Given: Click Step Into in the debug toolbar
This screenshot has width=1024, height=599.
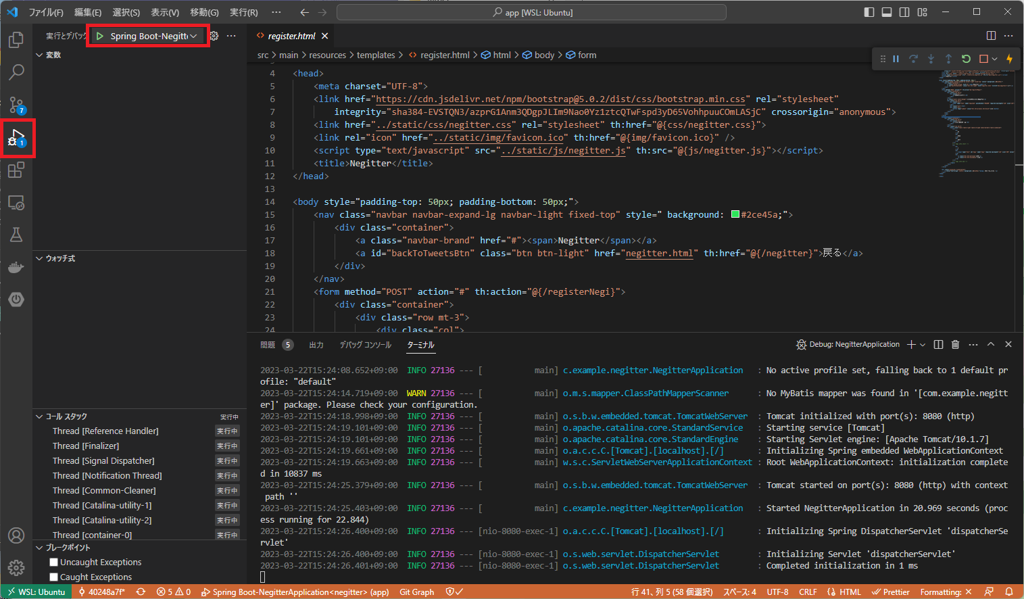Looking at the screenshot, I should tap(931, 59).
